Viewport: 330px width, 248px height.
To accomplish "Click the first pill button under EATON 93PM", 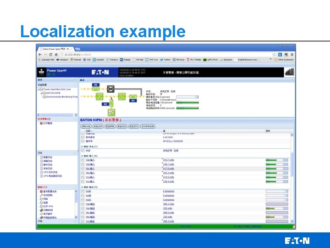I will click(86, 126).
